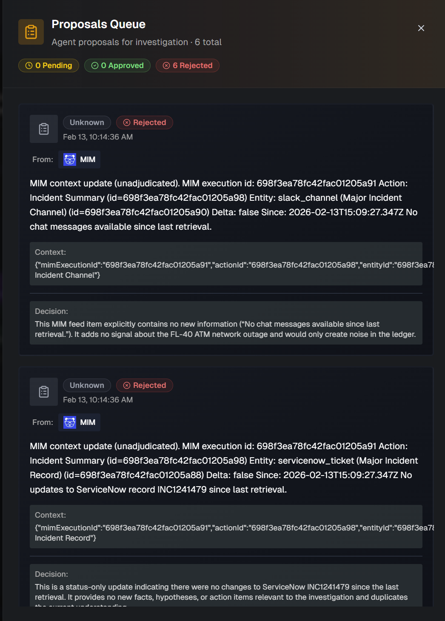This screenshot has width=445, height=621.
Task: Expand the truncated Context JSON on the second proposal
Action: (x=225, y=527)
